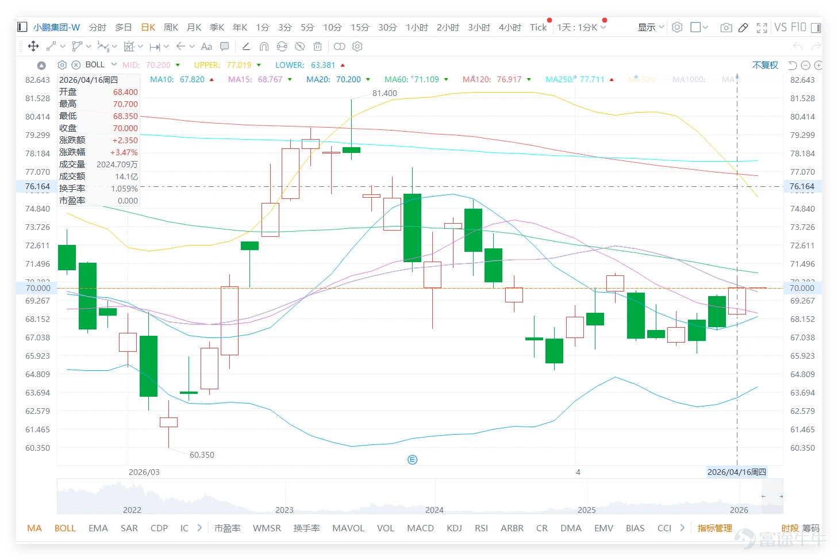Select the Fibonacci/Gann drawing tool
Screen dimensions: 838x560
click(x=129, y=47)
